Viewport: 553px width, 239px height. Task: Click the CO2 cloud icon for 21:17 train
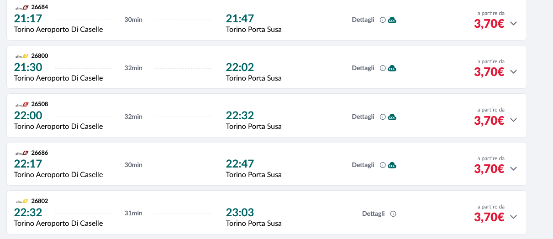coord(392,20)
